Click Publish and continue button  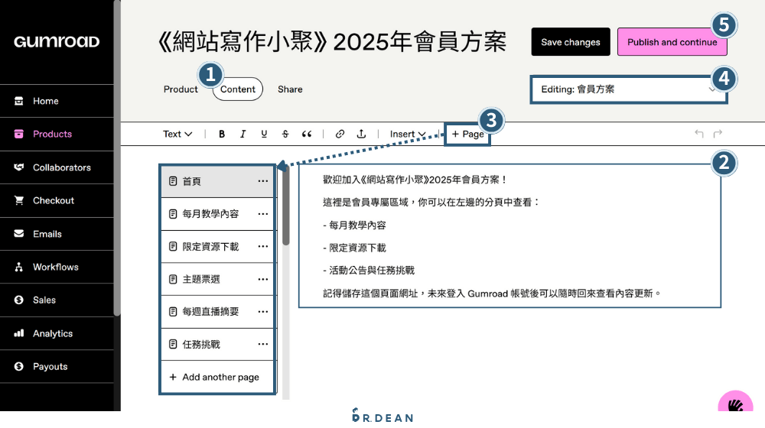tap(672, 42)
